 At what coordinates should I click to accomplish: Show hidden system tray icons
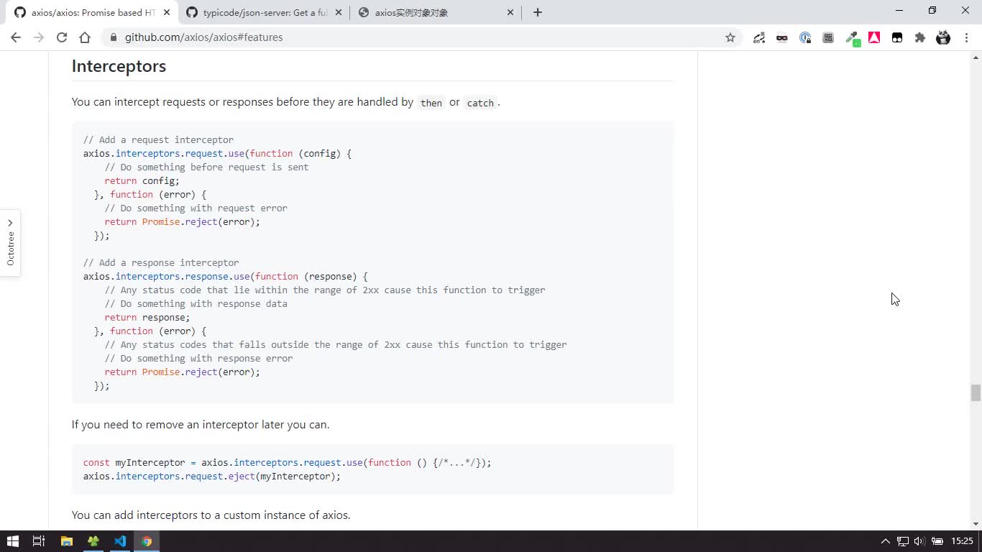(x=886, y=541)
